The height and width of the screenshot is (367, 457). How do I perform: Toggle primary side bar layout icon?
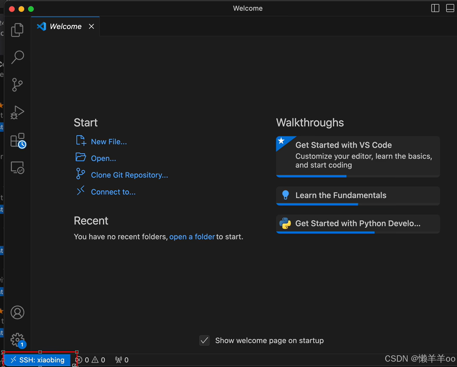point(435,8)
